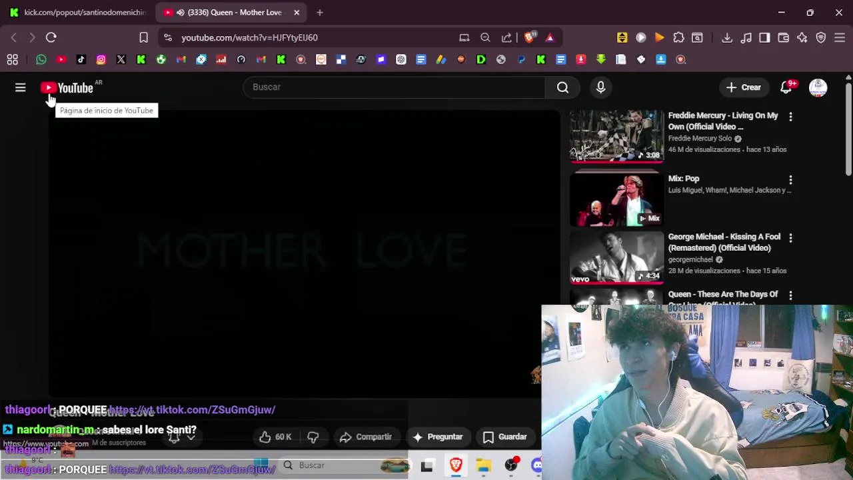This screenshot has width=853, height=480.
Task: Open the georgemichael channel link
Action: [x=690, y=260]
